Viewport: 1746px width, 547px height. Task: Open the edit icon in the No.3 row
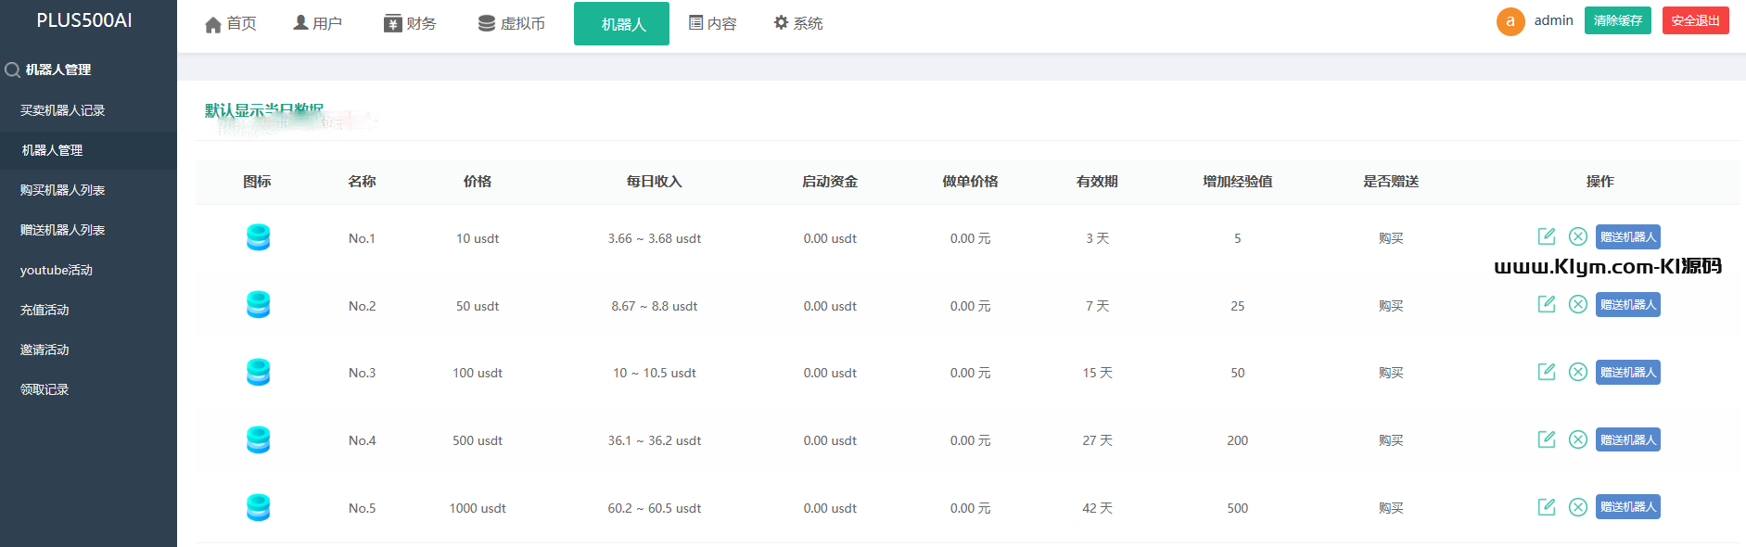pyautogui.click(x=1546, y=372)
